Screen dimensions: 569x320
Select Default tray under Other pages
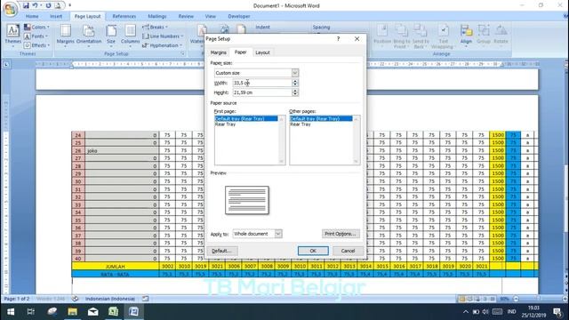[321, 118]
